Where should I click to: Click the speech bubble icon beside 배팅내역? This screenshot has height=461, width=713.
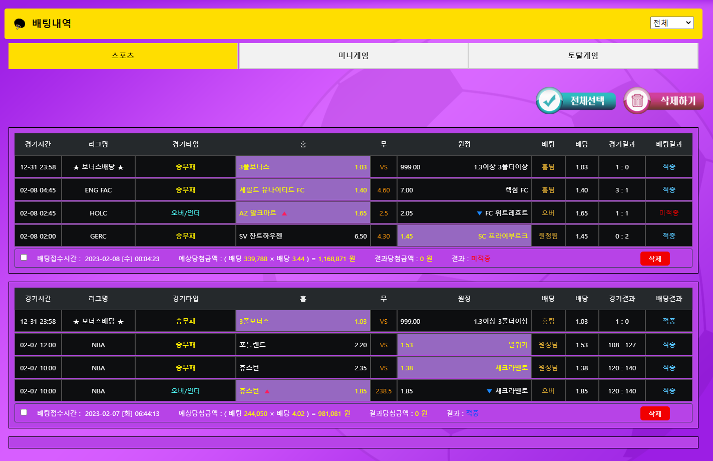tap(20, 24)
